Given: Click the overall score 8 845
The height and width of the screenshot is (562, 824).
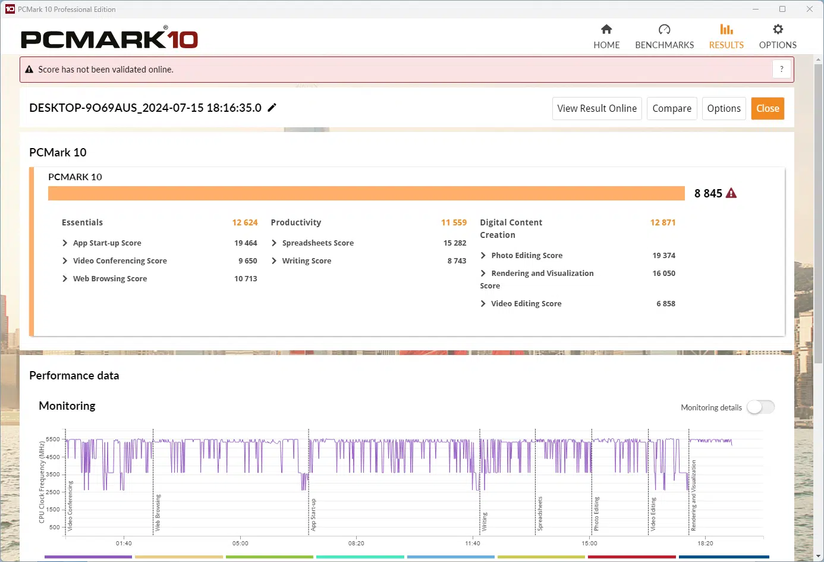Looking at the screenshot, I should point(708,193).
